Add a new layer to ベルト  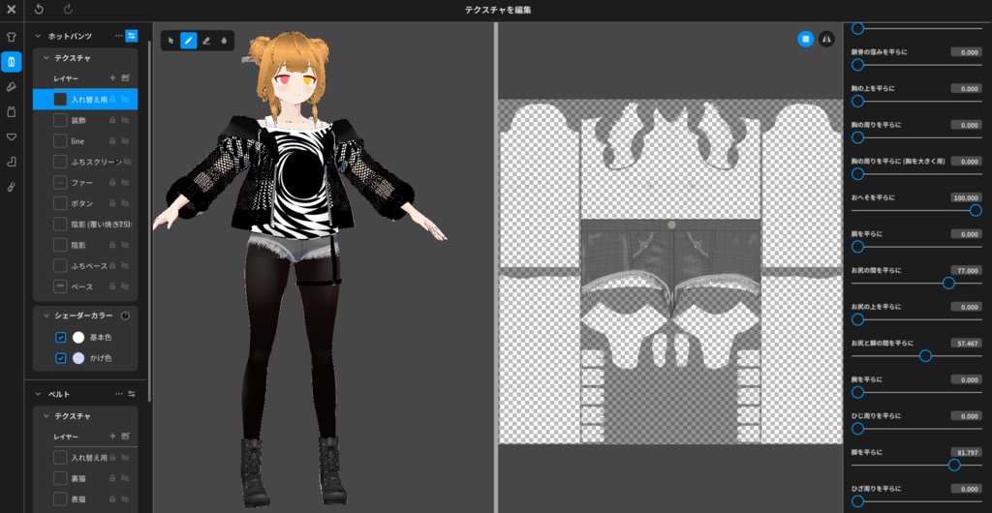[112, 436]
